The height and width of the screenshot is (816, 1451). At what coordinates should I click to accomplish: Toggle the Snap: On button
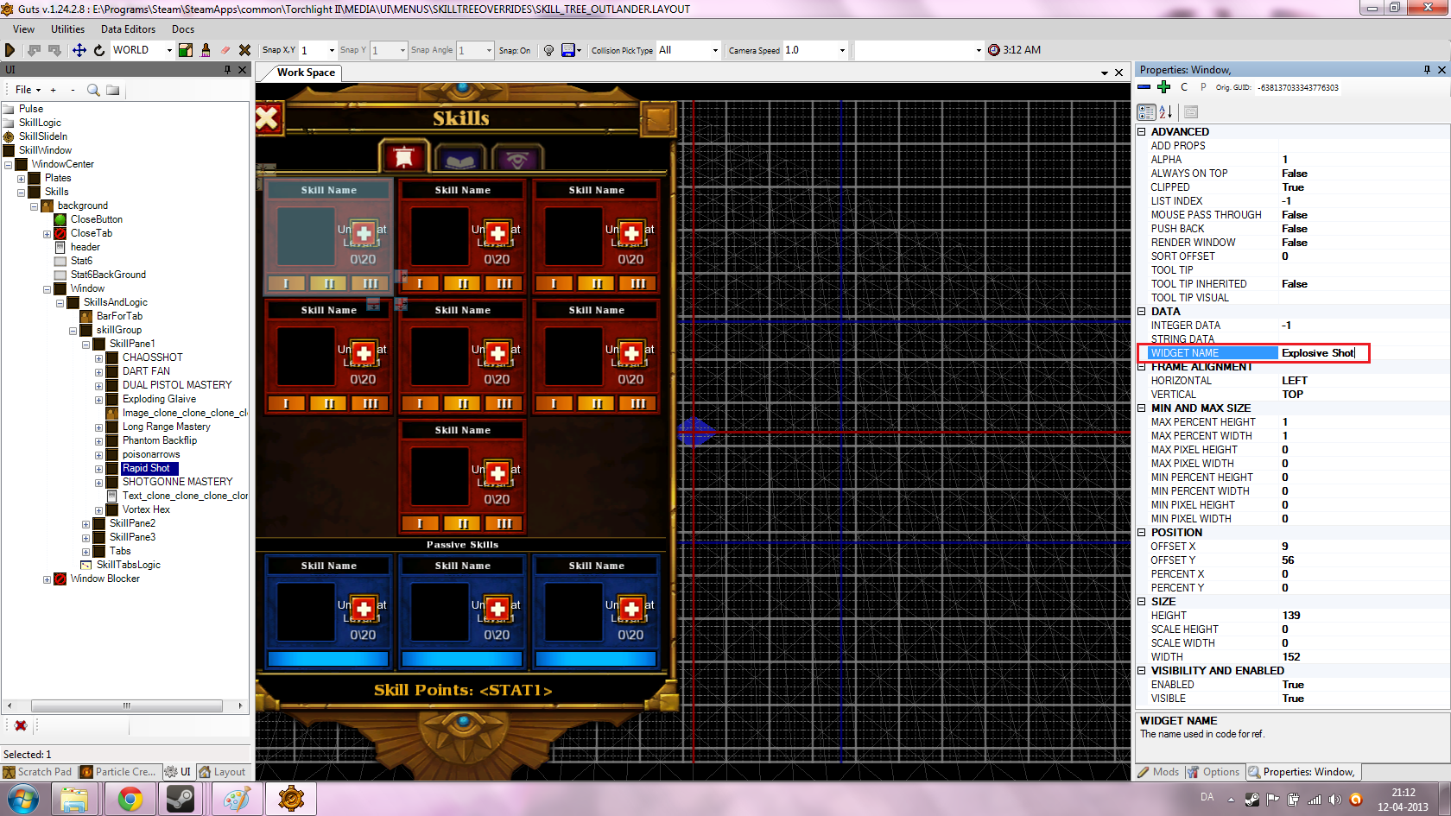pyautogui.click(x=515, y=50)
